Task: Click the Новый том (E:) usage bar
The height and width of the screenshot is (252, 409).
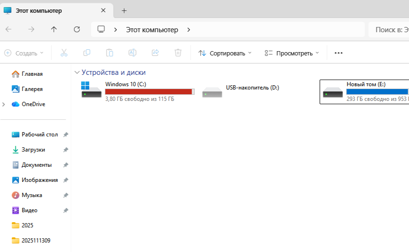Action: (377, 91)
